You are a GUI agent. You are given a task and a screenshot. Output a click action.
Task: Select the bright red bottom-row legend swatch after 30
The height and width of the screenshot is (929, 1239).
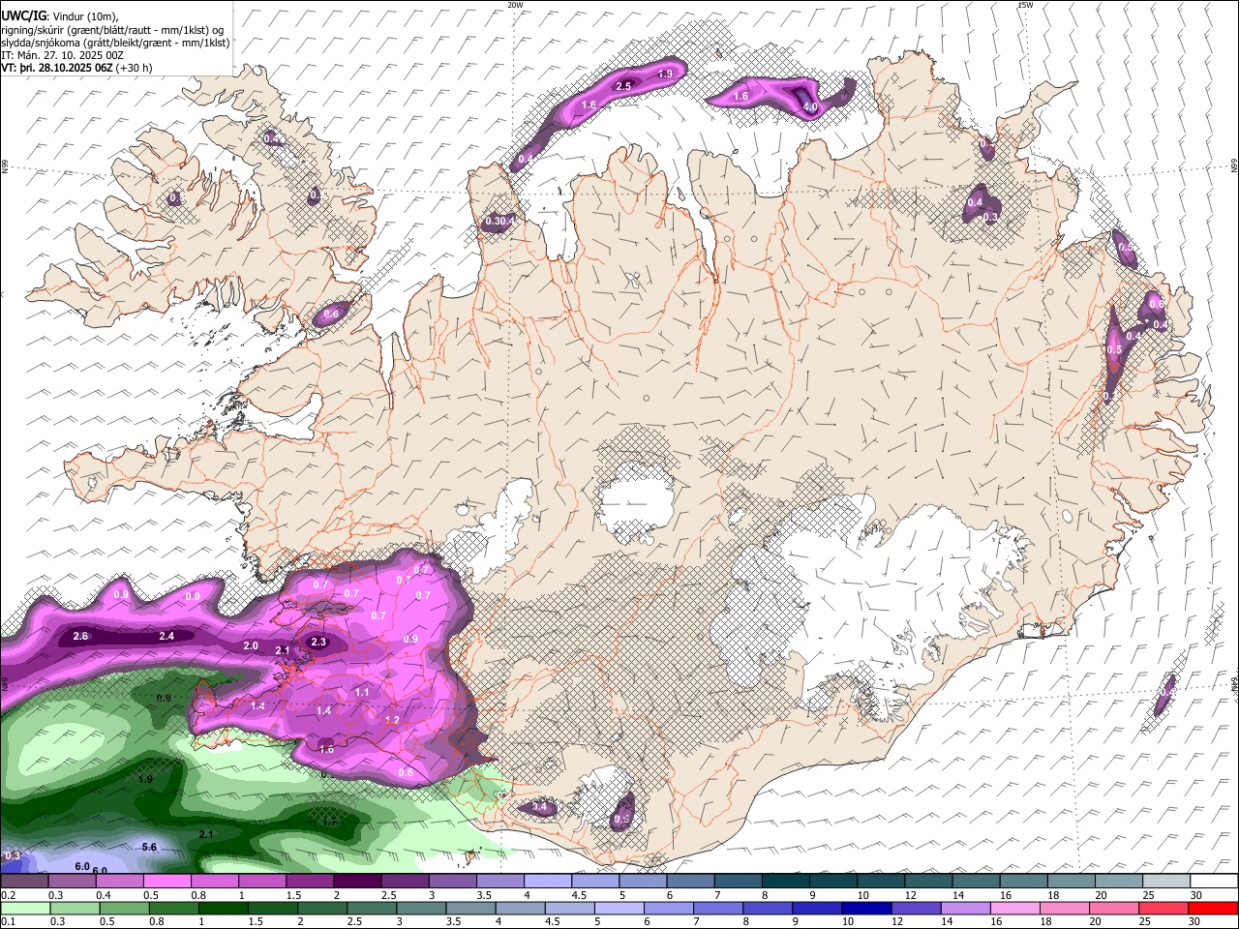click(1213, 908)
